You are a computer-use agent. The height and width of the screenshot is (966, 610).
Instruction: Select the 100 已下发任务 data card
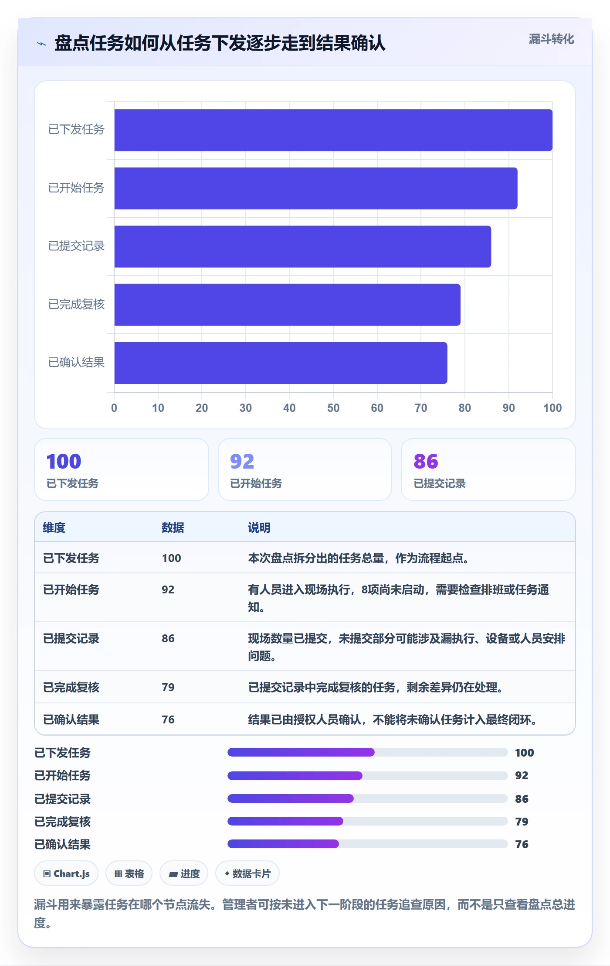click(x=122, y=469)
